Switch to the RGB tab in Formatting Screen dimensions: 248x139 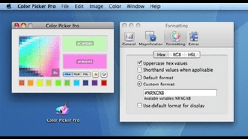tap(177, 55)
